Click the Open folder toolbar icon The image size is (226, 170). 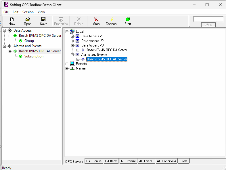tap(28, 19)
